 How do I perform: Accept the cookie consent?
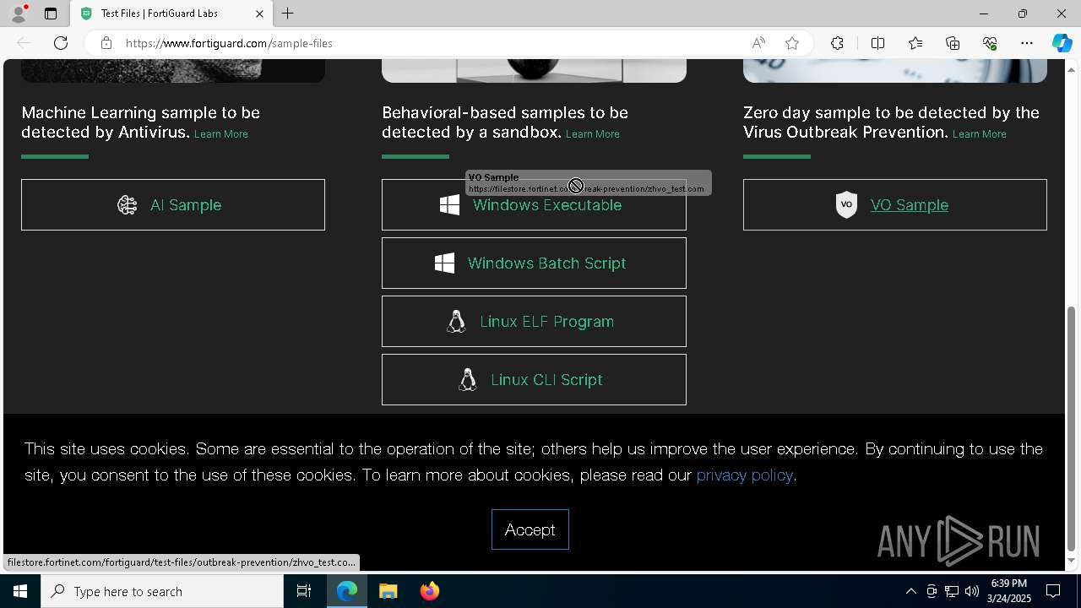[530, 529]
